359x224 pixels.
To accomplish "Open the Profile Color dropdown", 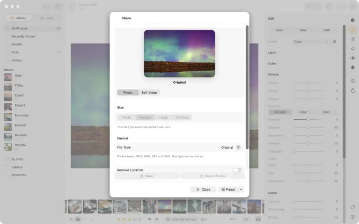I will (x=311, y=42).
